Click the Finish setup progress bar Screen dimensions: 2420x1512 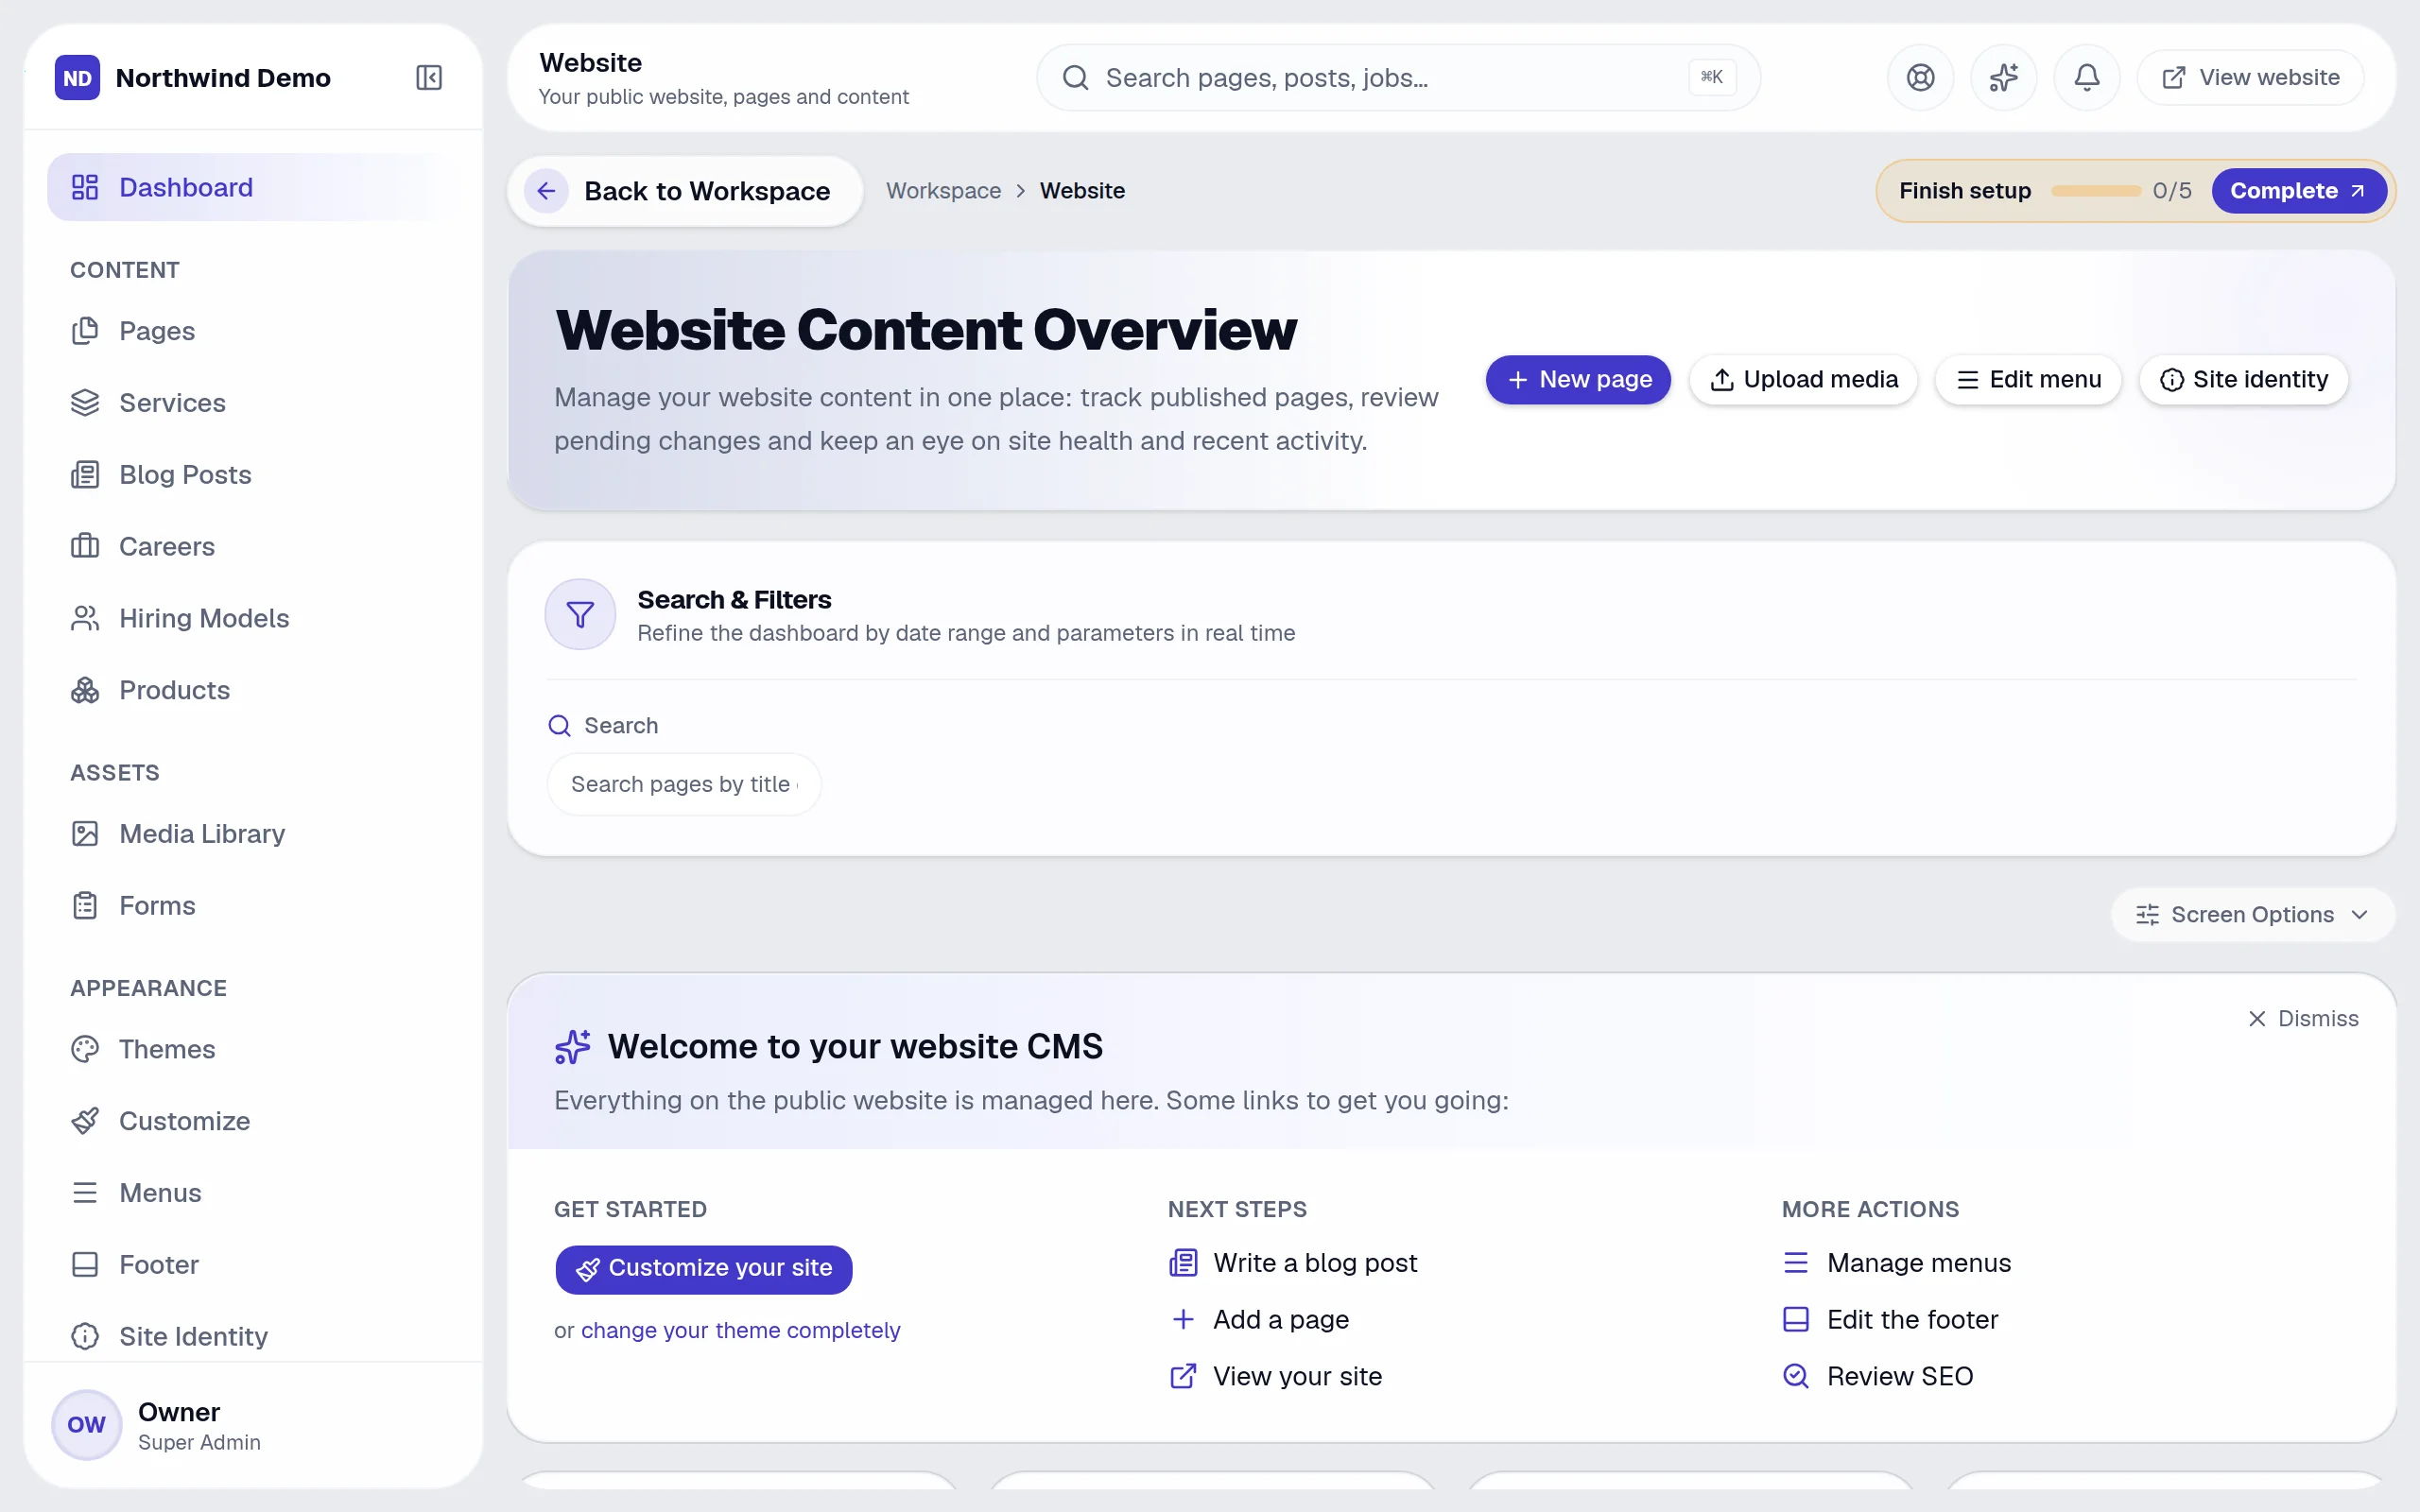click(2095, 191)
